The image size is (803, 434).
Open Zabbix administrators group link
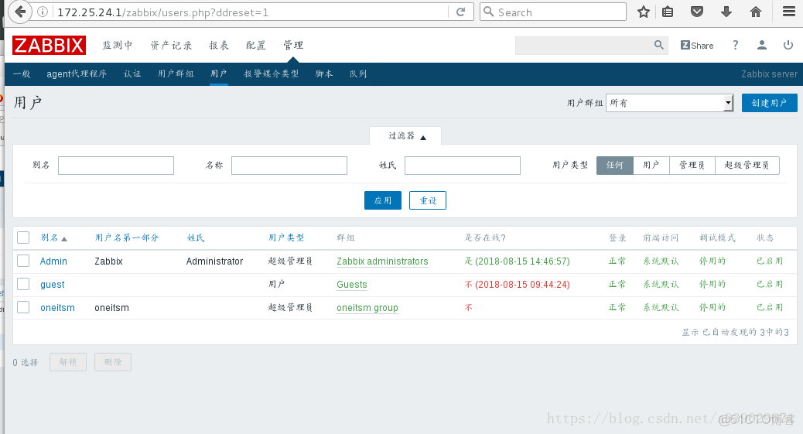point(382,261)
